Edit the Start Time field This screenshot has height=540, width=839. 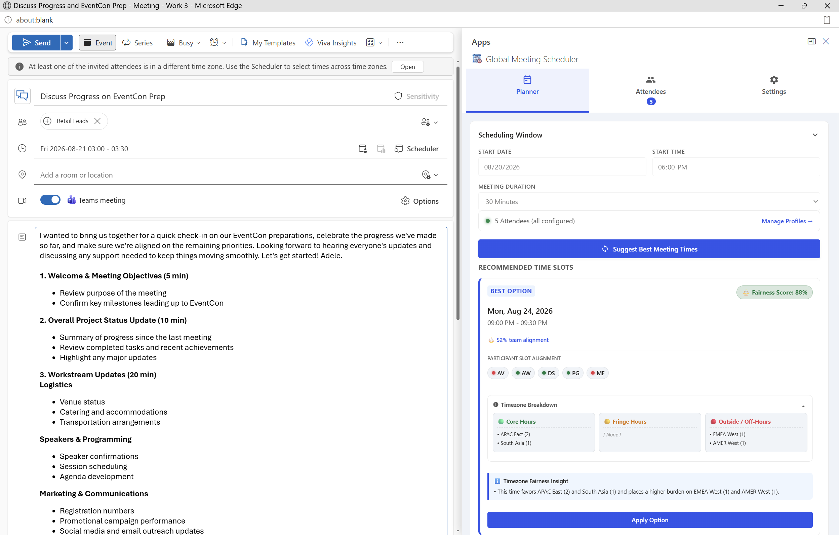tap(735, 167)
